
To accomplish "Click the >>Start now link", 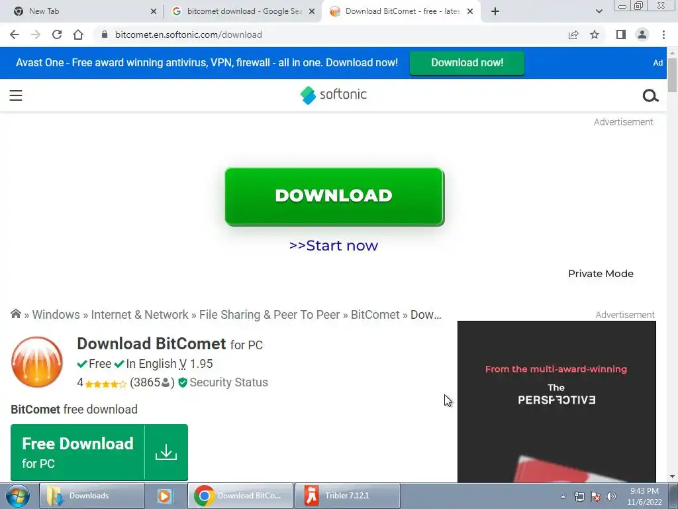I will click(x=334, y=245).
